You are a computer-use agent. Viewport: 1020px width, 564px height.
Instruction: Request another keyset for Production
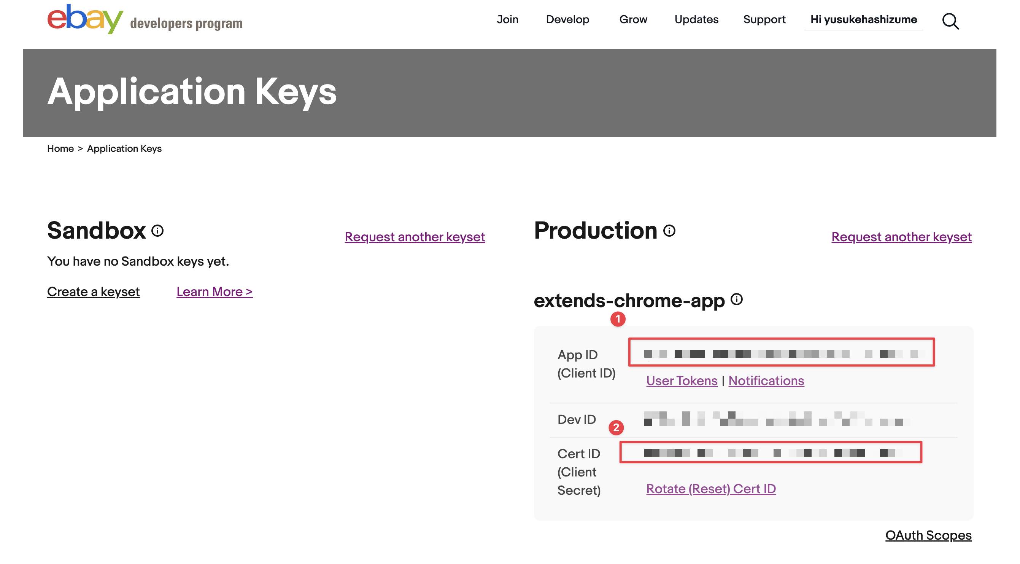[x=901, y=237]
